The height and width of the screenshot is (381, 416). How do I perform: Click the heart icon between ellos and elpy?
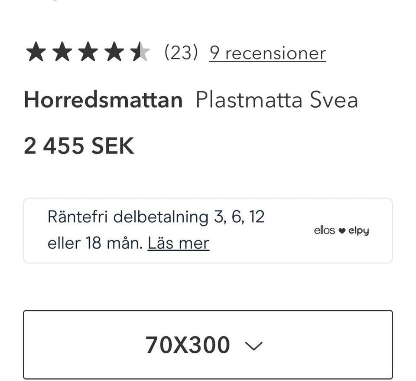tap(342, 231)
